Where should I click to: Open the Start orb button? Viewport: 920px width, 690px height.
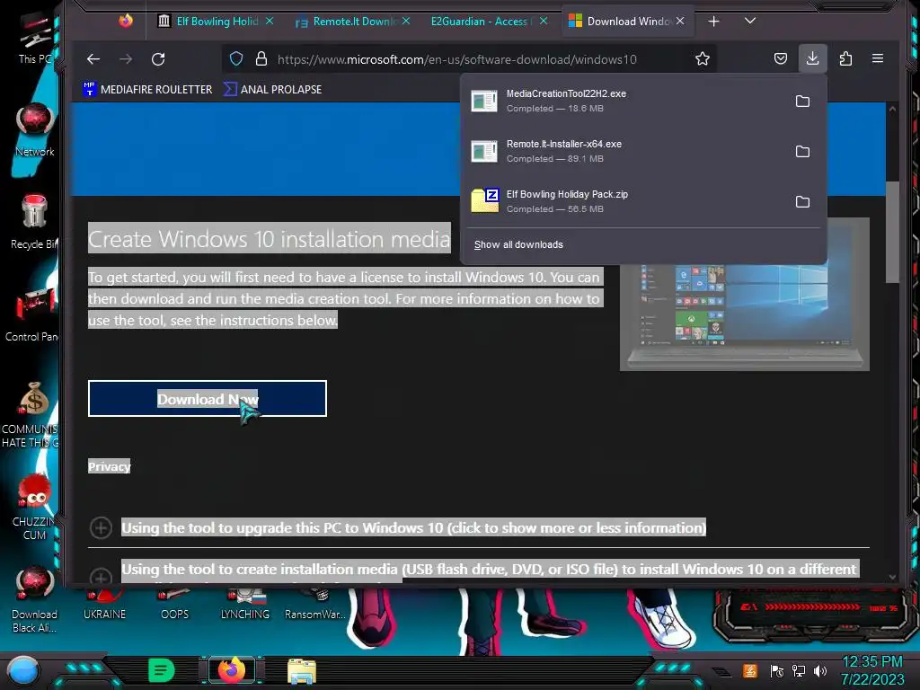tap(23, 670)
